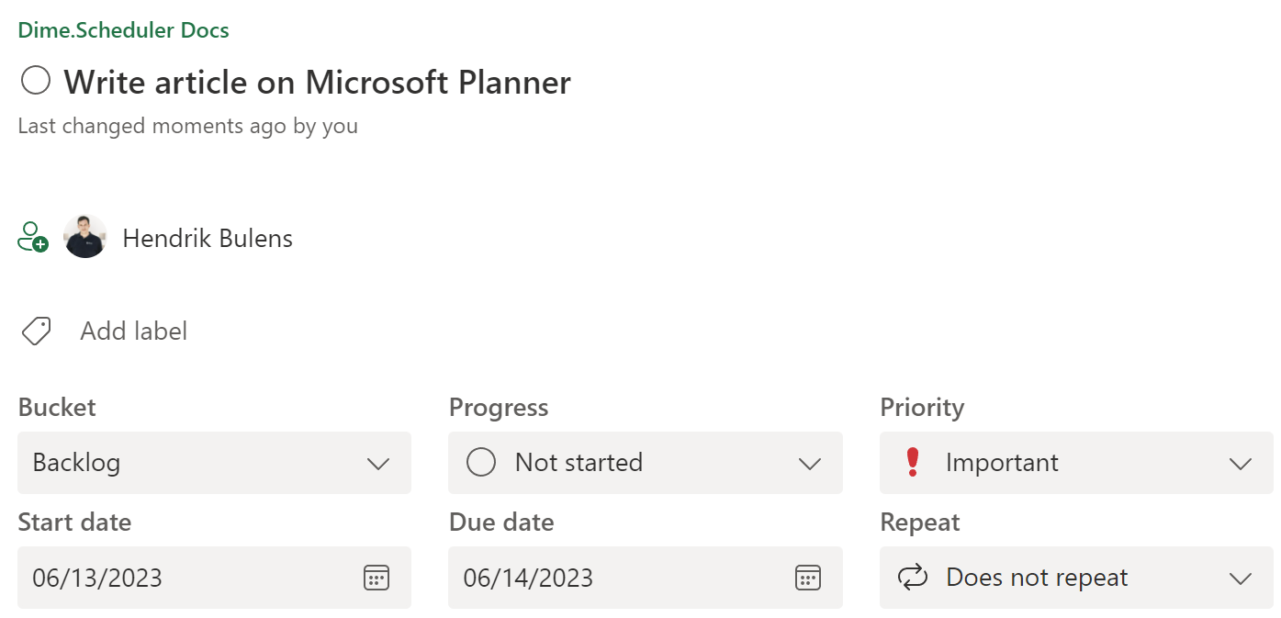Expand the Priority dropdown chevron

[x=1240, y=463]
